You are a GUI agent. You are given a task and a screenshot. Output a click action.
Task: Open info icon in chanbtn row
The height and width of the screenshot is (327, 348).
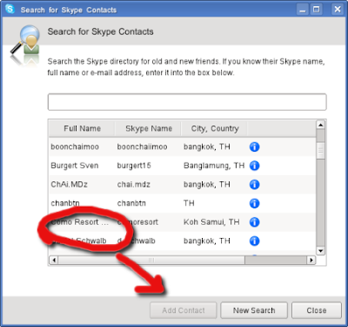coord(254,203)
